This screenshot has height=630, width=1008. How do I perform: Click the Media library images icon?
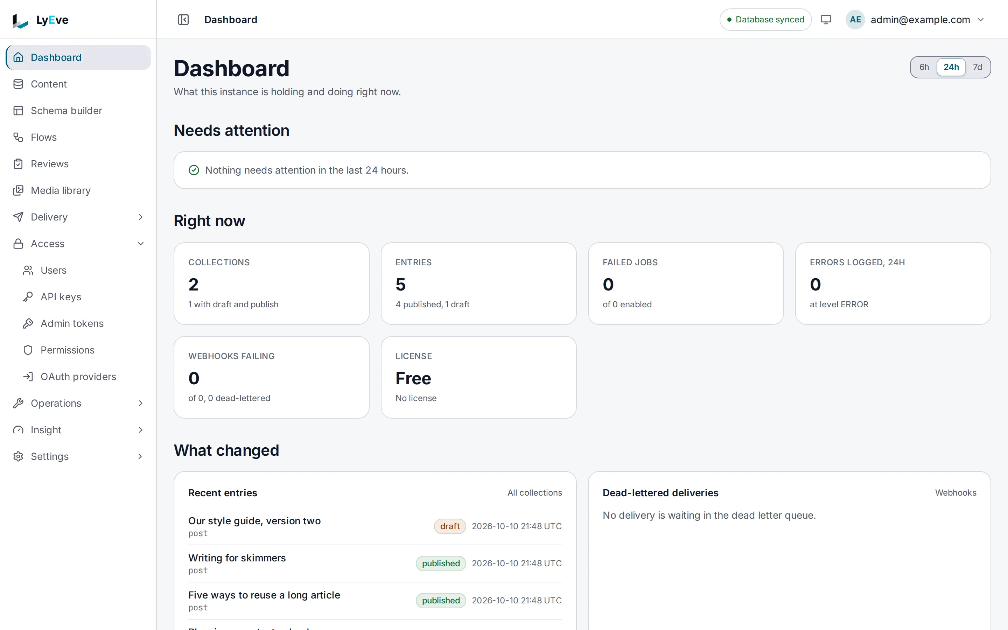click(x=18, y=190)
